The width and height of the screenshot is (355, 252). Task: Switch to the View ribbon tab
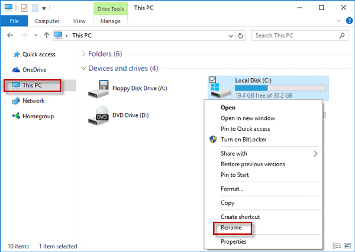coord(79,21)
